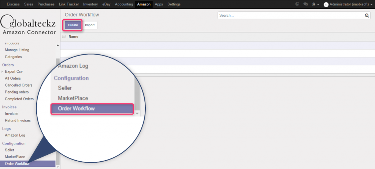Click the magnifier icon in search box
375x169 pixels.
pos(367,15)
